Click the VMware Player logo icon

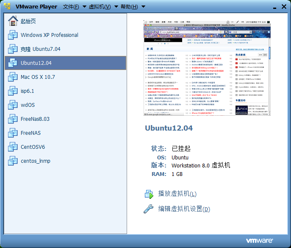[x=7, y=6]
